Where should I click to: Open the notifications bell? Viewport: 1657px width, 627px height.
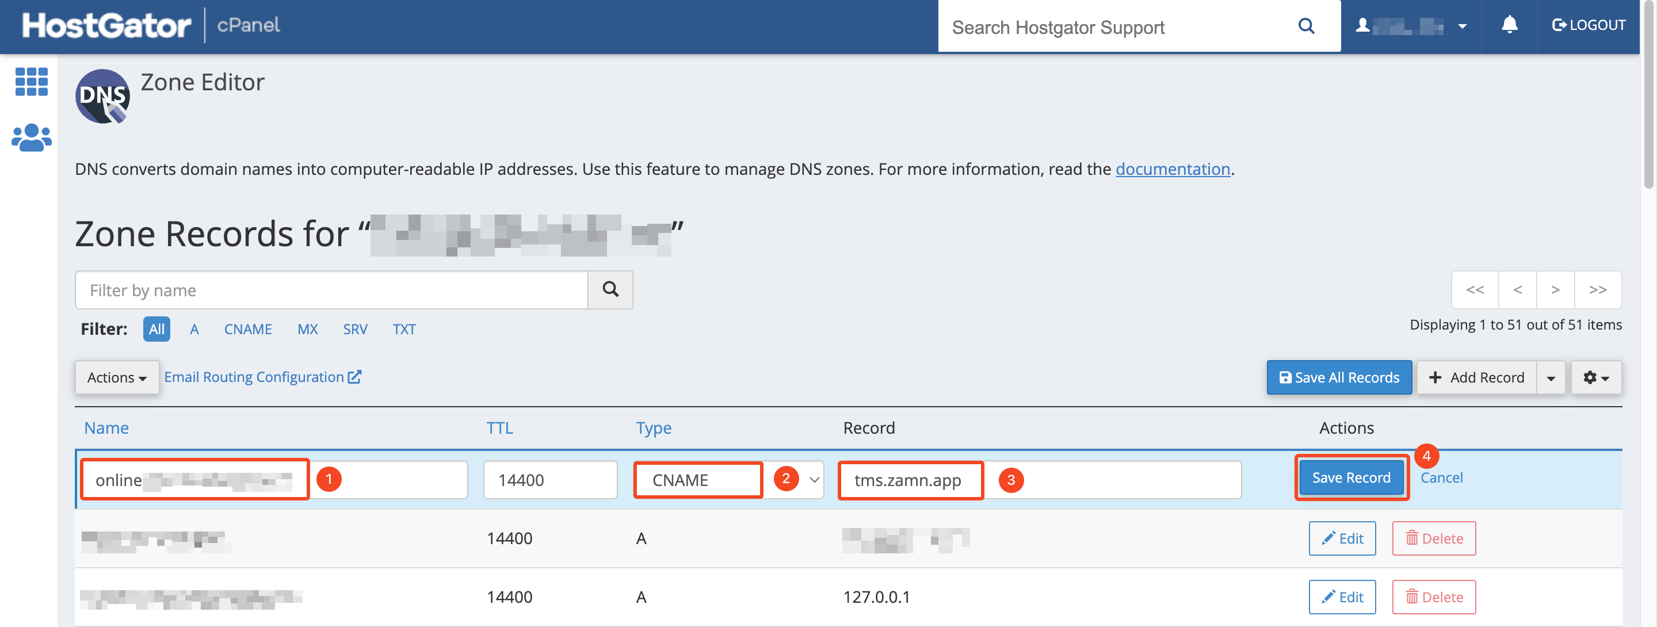pyautogui.click(x=1509, y=25)
